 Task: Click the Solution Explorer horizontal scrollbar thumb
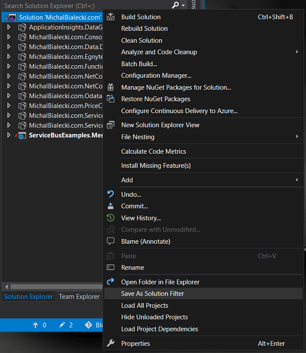56,286
